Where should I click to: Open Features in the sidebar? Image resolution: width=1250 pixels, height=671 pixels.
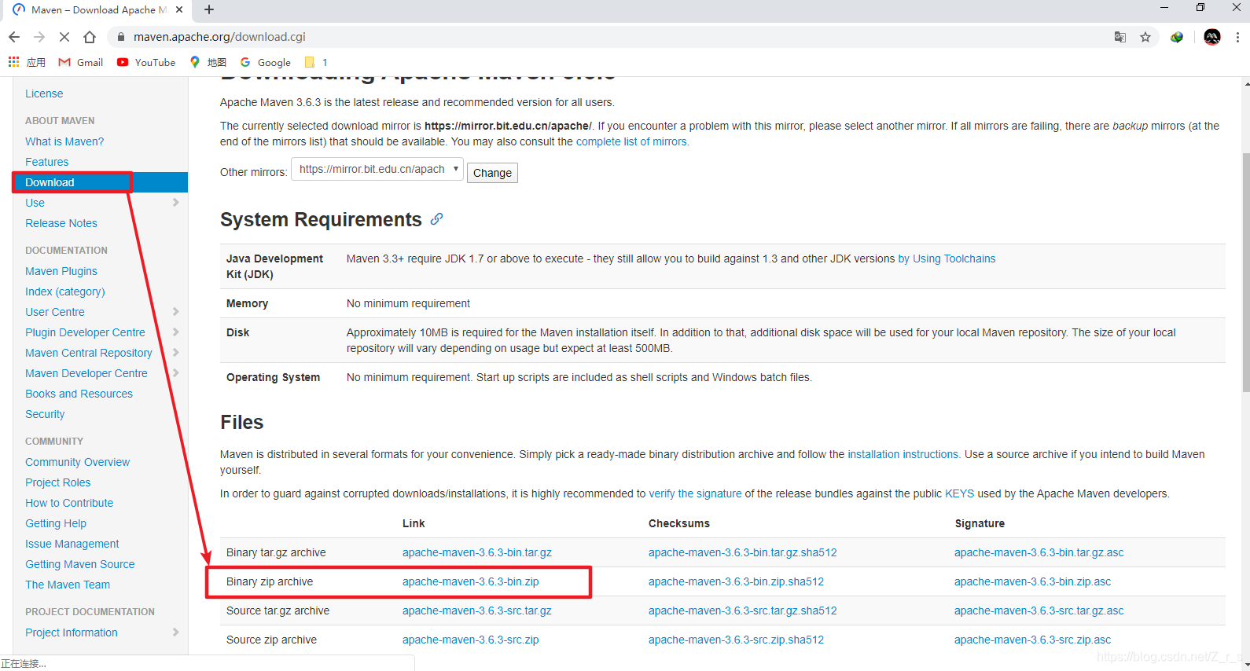coord(46,162)
